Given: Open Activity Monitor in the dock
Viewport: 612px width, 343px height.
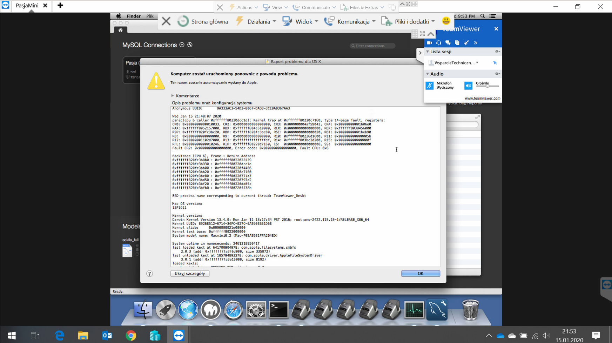Looking at the screenshot, I should 414,310.
